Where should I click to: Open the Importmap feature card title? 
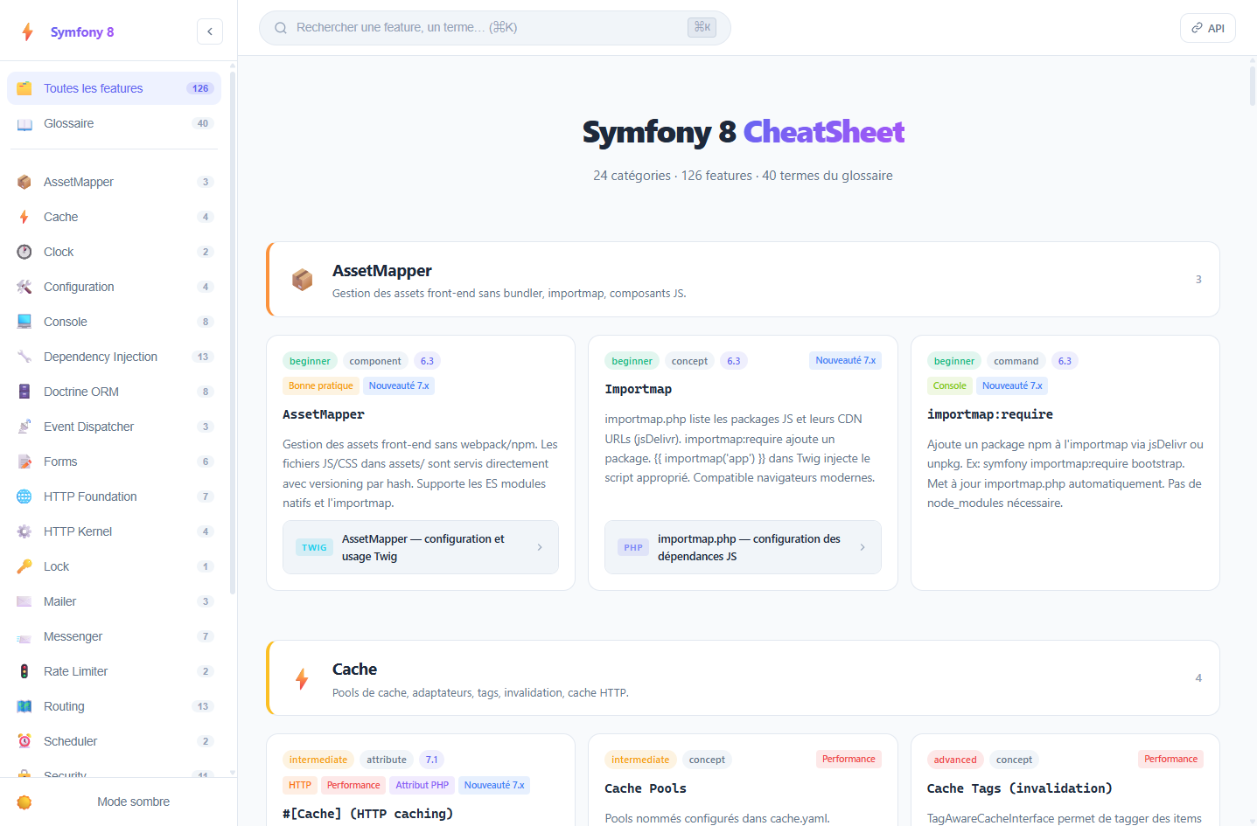tap(639, 389)
